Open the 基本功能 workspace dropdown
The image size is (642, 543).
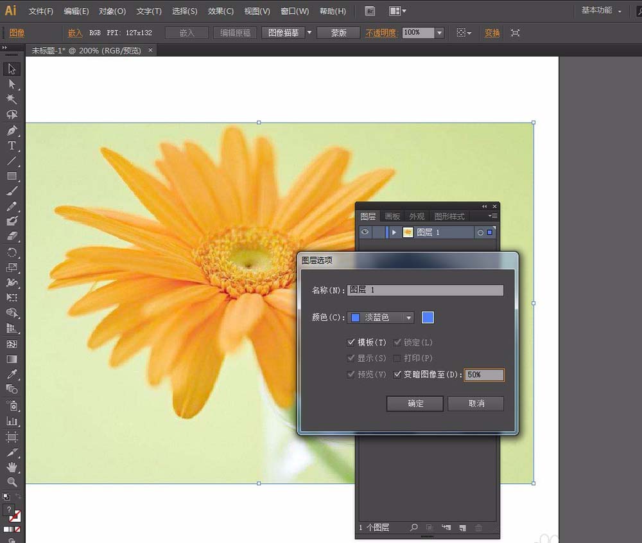[602, 10]
